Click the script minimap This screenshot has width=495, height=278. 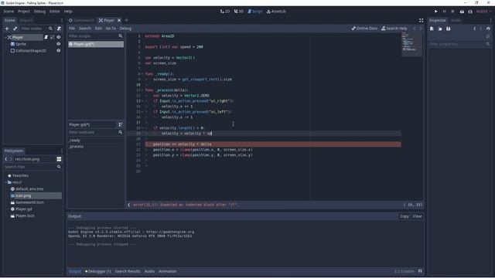click(x=411, y=44)
